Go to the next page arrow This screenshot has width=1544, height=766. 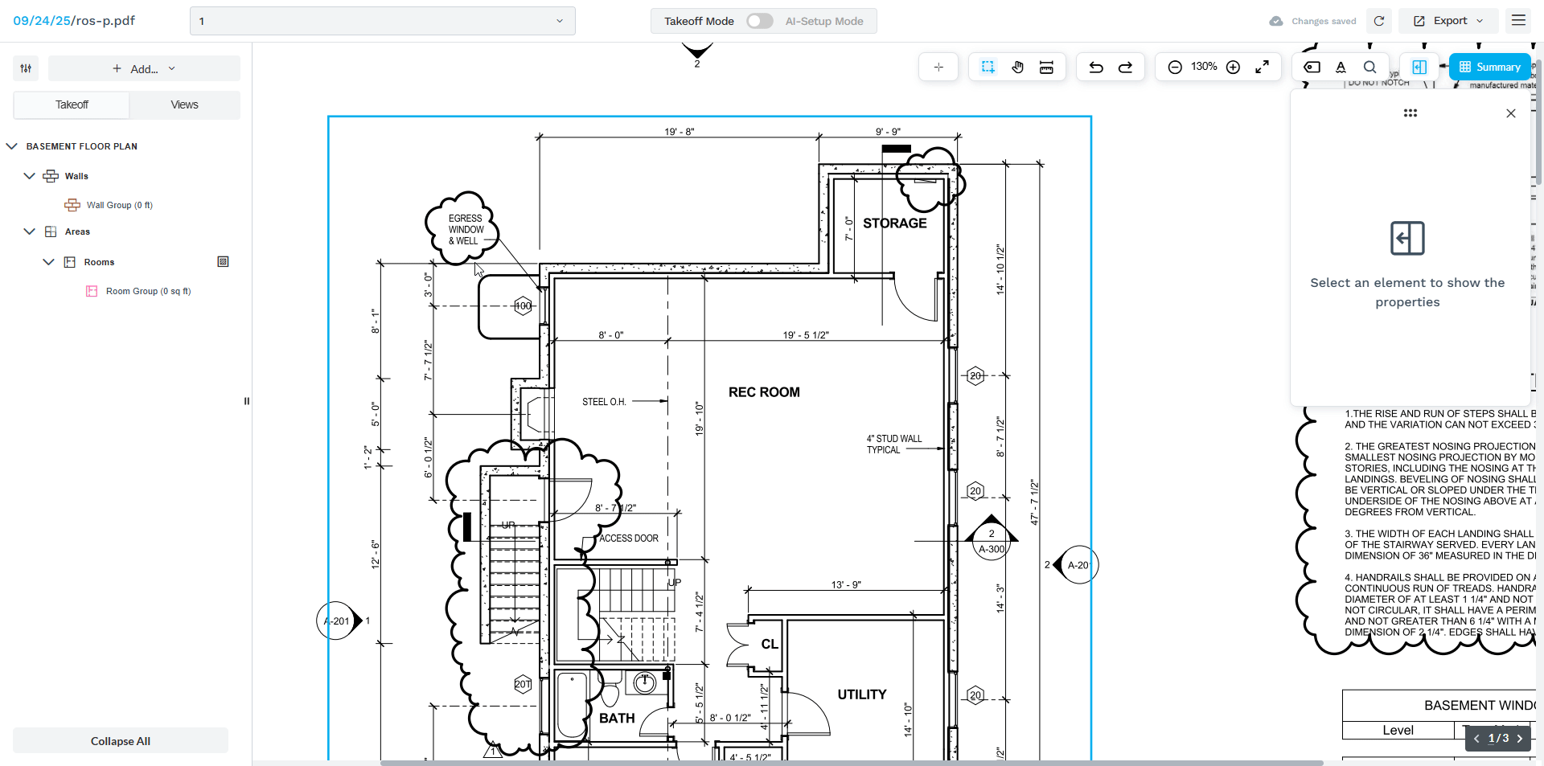click(1519, 739)
